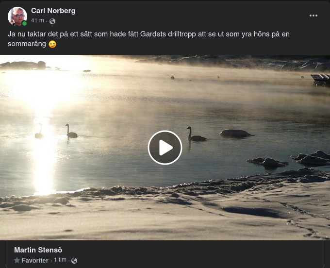Viewport: 330px width, 268px height.
Task: Click the snow-covered rock in the water
Action: 235,133
